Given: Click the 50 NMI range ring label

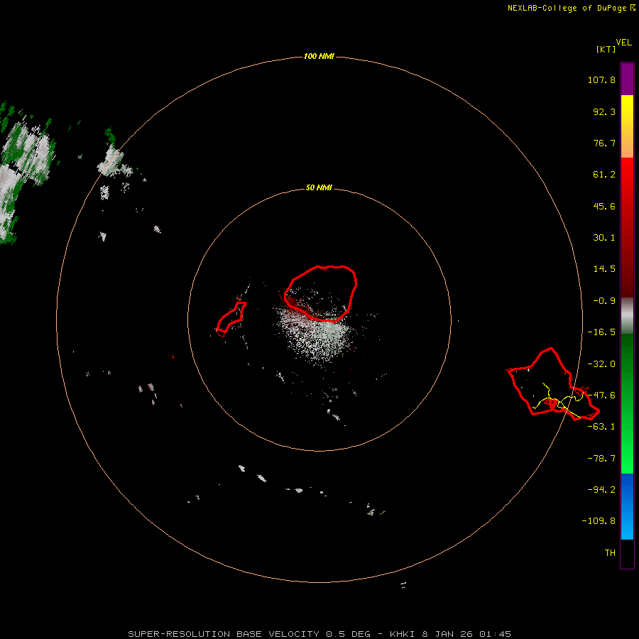Looking at the screenshot, I should tap(319, 187).
